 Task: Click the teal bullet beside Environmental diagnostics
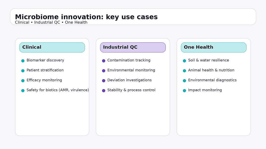click(x=184, y=81)
